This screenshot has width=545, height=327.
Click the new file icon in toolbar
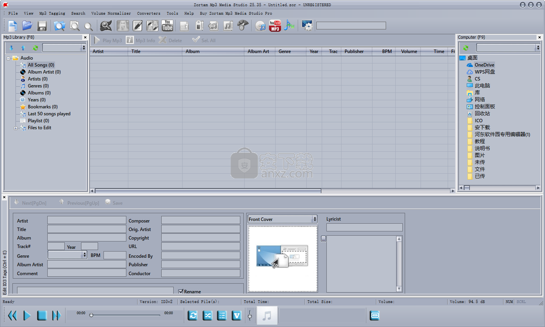13,26
